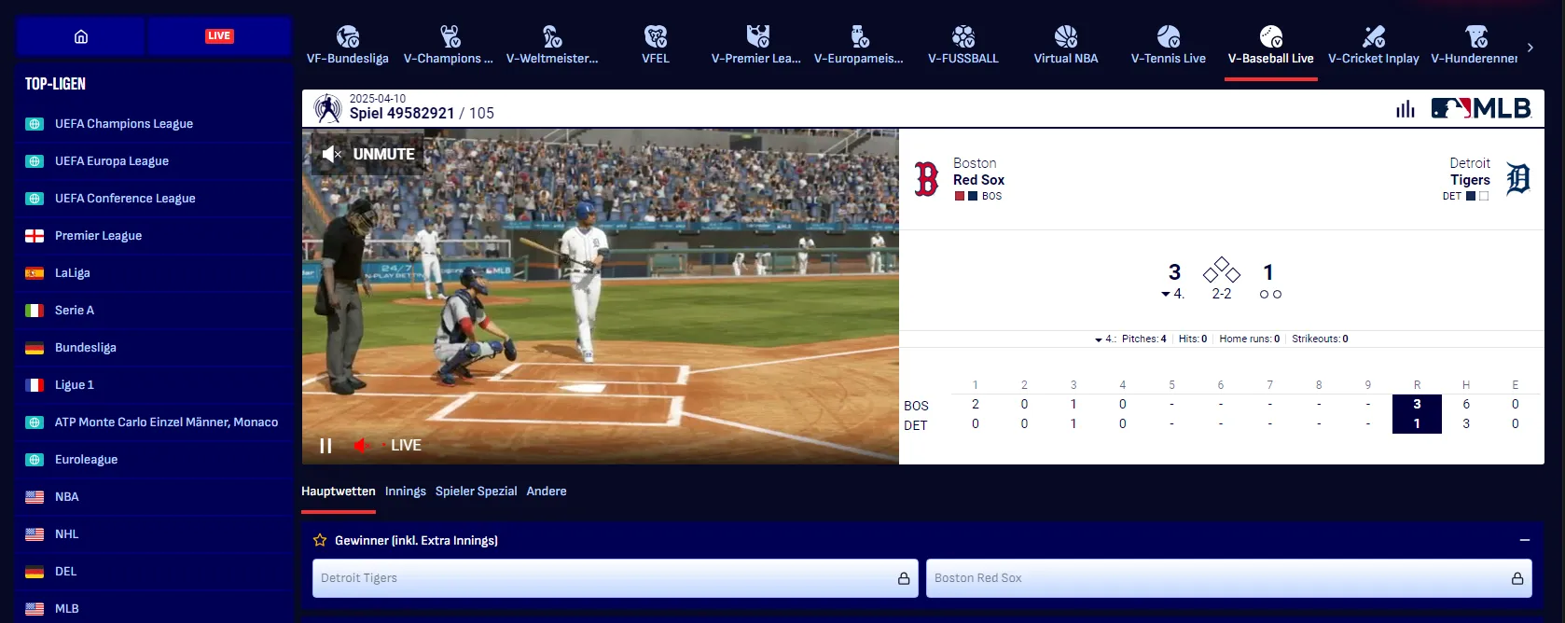Open V-Hunderennen category
Image resolution: width=1565 pixels, height=623 pixels.
click(1475, 46)
